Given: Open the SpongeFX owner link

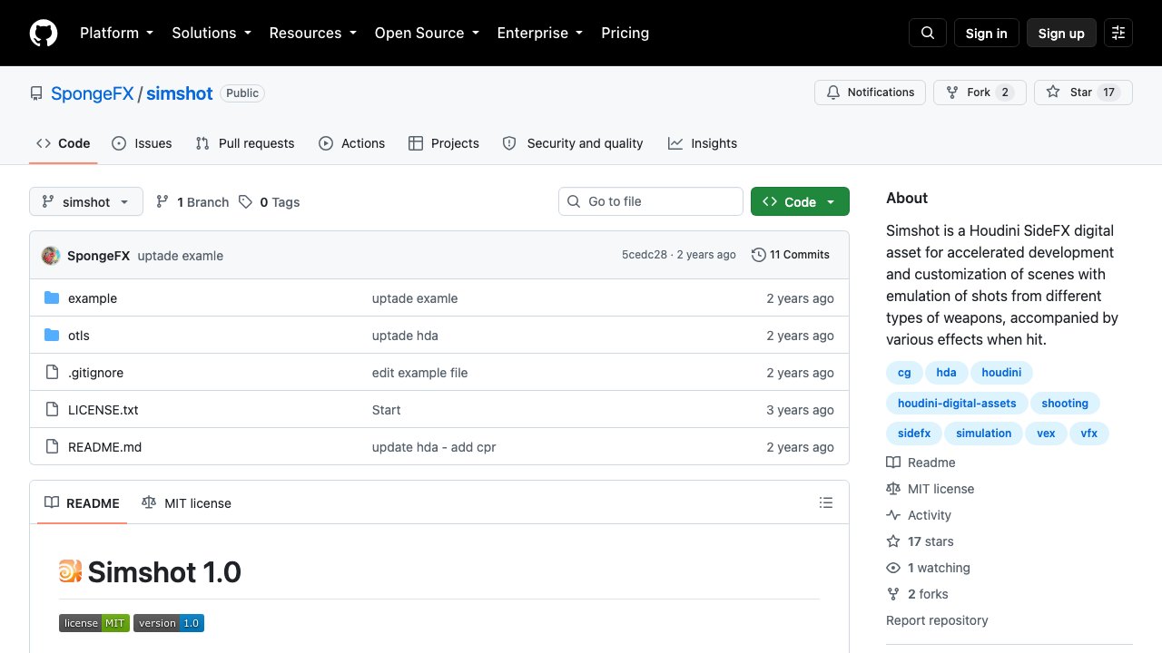Looking at the screenshot, I should click(93, 93).
